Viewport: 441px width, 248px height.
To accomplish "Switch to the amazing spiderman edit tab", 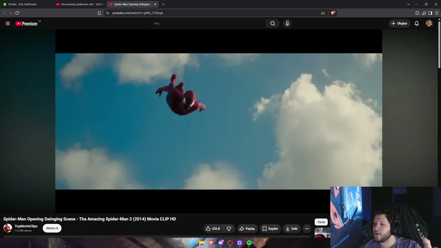I will 80,4.
